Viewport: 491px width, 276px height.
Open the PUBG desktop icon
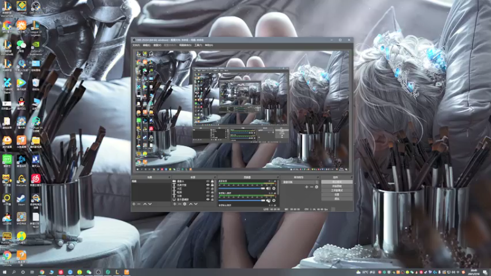(7, 238)
